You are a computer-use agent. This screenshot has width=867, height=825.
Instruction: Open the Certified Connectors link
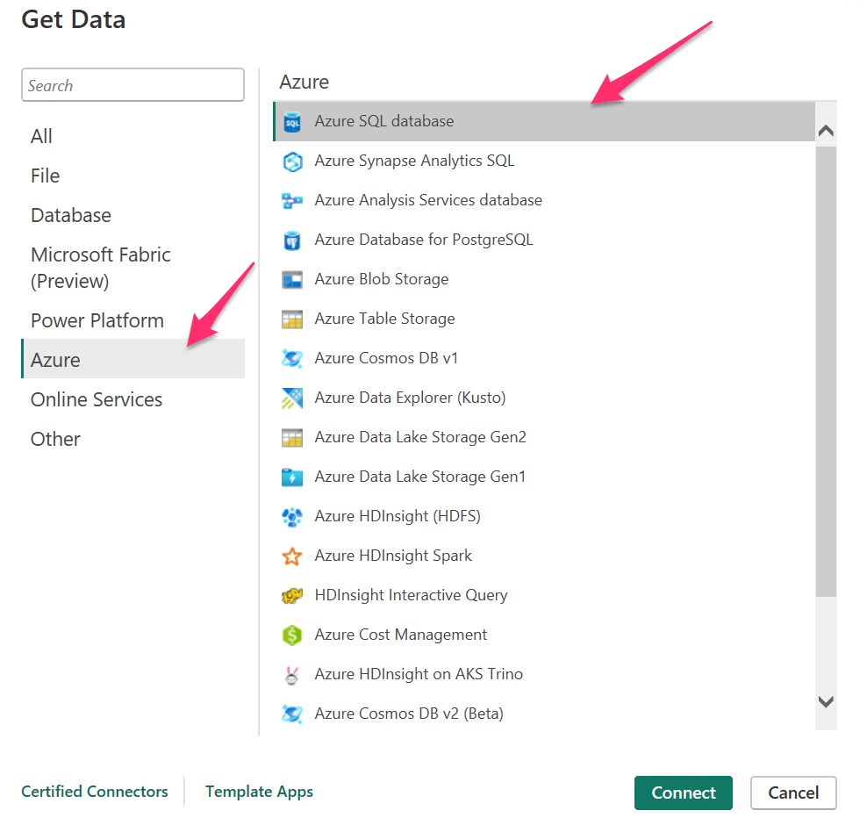[95, 792]
